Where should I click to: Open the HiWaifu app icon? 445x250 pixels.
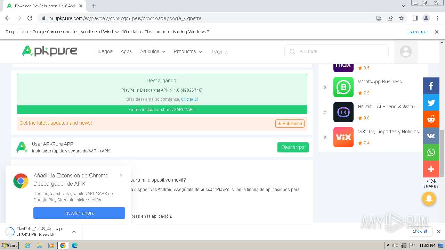[343, 112]
